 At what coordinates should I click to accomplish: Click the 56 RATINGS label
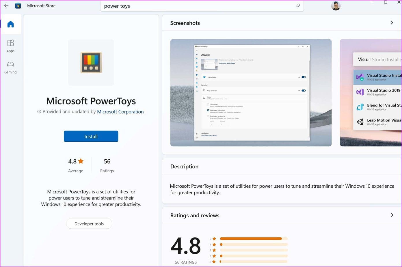186,262
